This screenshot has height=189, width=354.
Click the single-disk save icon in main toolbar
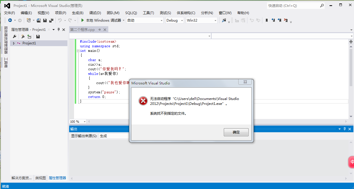coord(45,20)
